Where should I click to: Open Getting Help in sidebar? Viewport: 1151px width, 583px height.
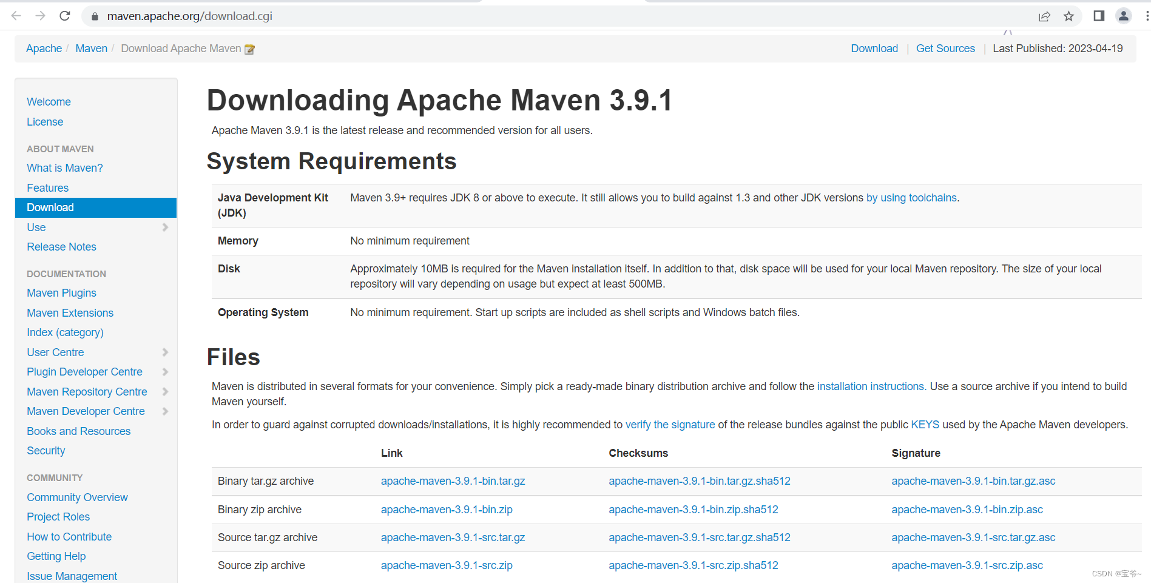(x=56, y=556)
